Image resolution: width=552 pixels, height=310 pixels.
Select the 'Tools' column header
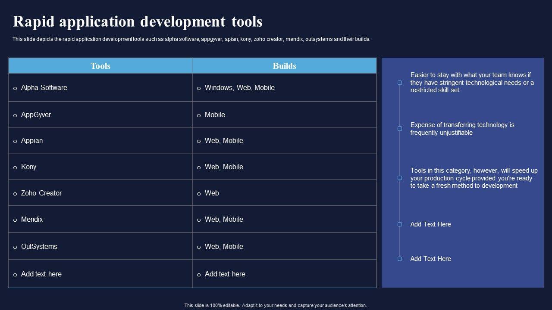pyautogui.click(x=100, y=66)
